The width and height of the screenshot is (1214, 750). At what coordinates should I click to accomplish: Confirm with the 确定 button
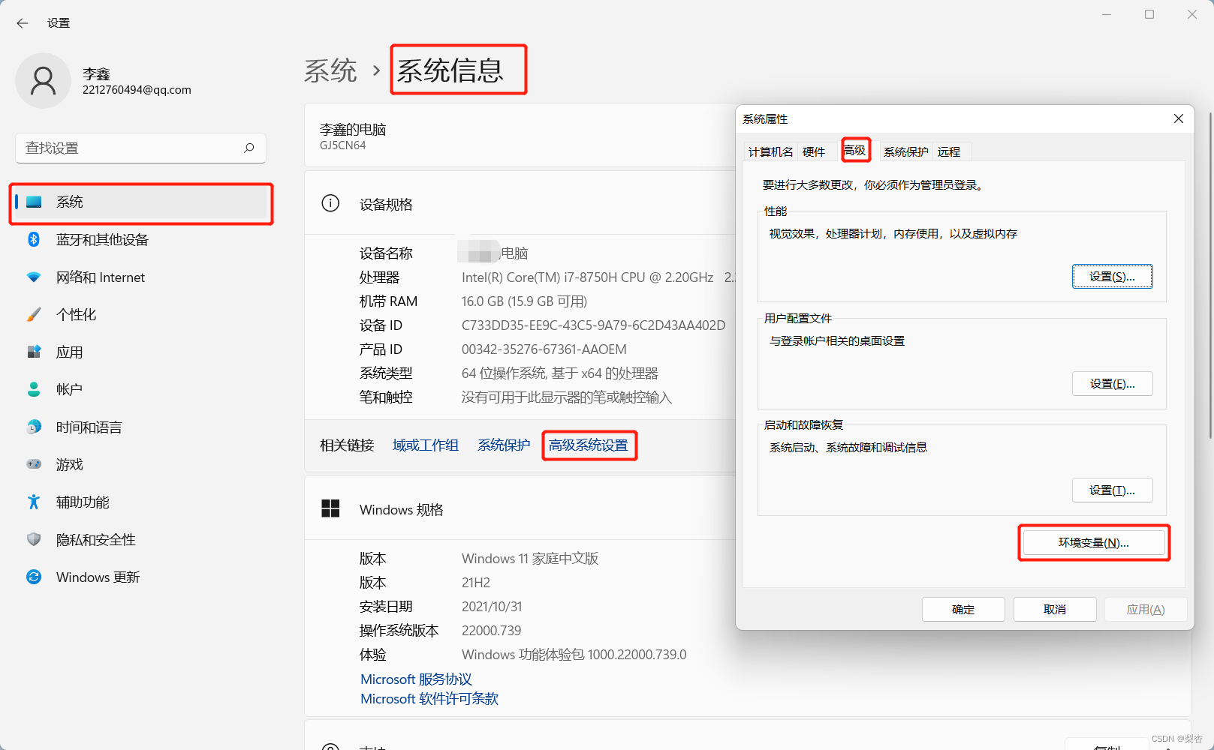pyautogui.click(x=963, y=610)
